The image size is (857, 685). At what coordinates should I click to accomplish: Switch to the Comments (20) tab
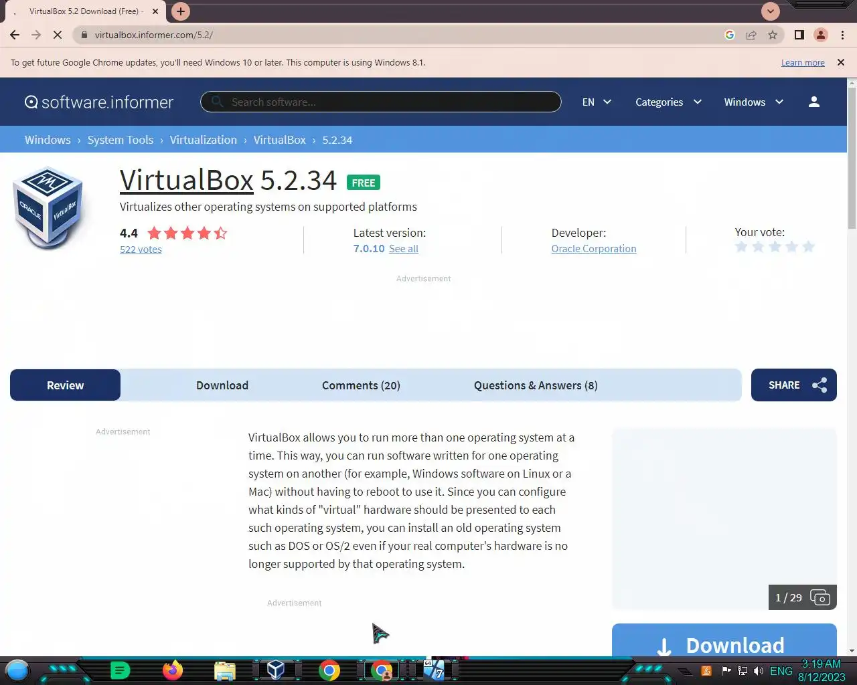pos(361,385)
